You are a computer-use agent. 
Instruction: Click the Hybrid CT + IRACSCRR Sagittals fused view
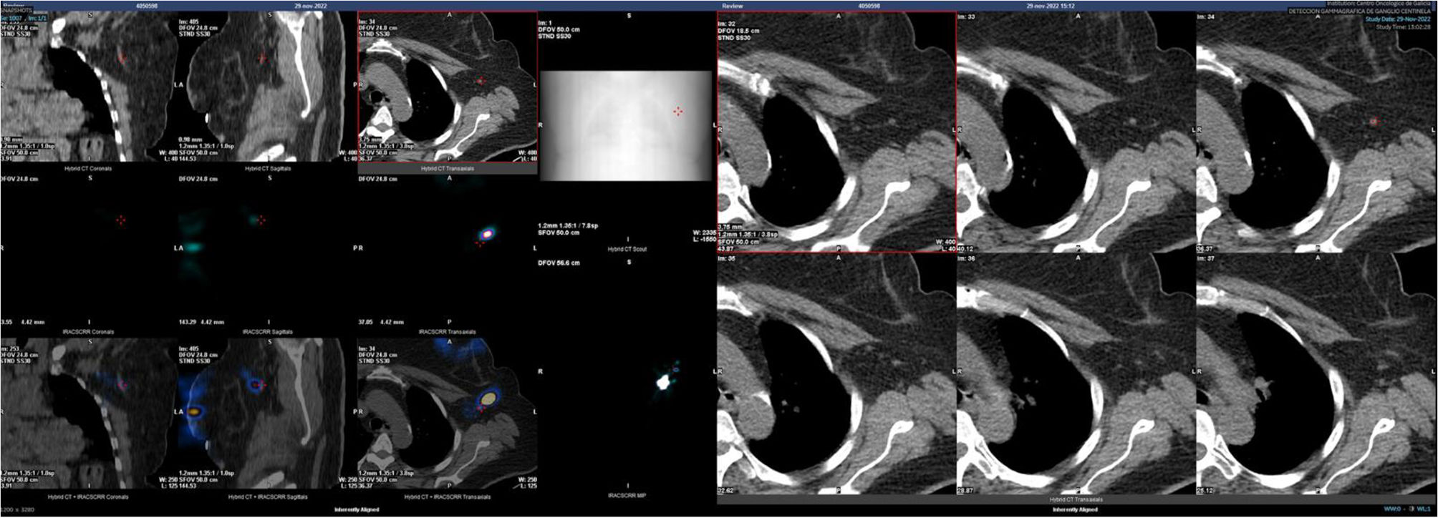[267, 415]
